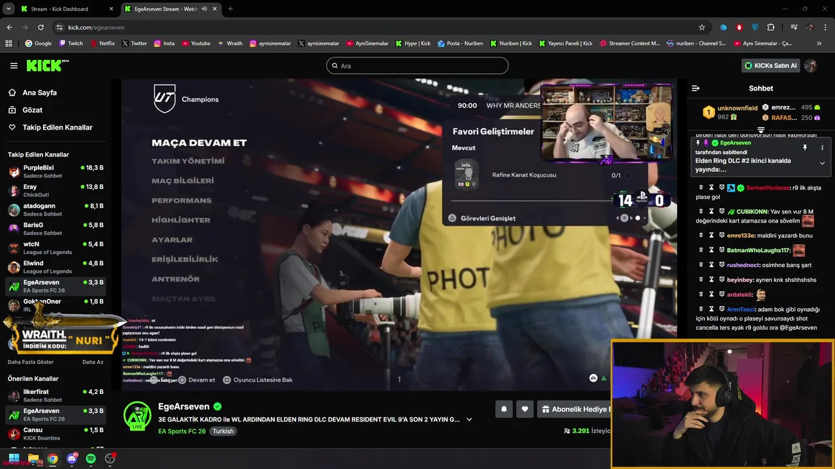Click EgeArseven channel avatar with LIVE badge
The image size is (835, 469).
point(138,416)
